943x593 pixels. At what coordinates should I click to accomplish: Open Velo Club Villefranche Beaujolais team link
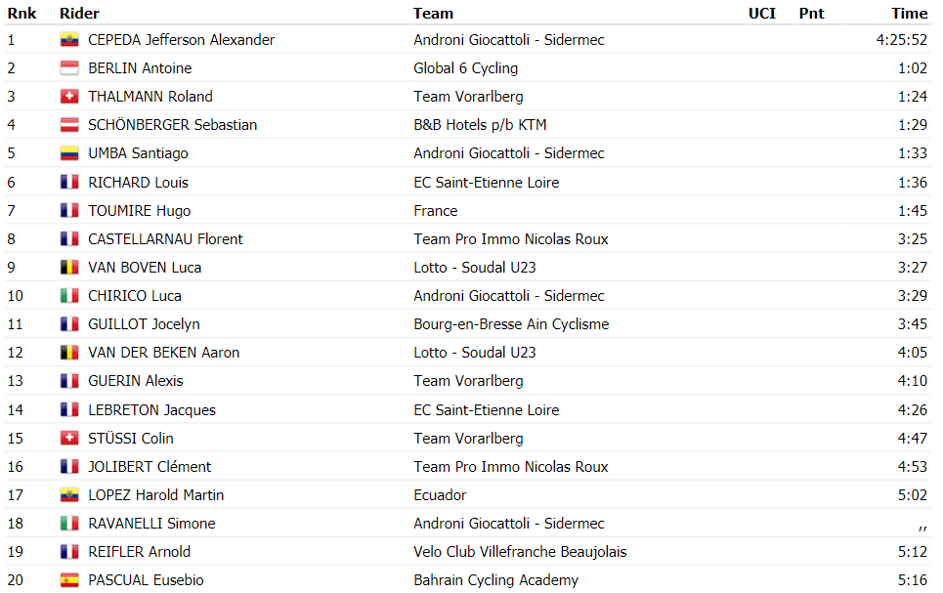(520, 552)
